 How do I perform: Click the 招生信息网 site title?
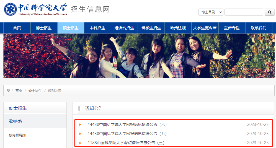point(90,9)
